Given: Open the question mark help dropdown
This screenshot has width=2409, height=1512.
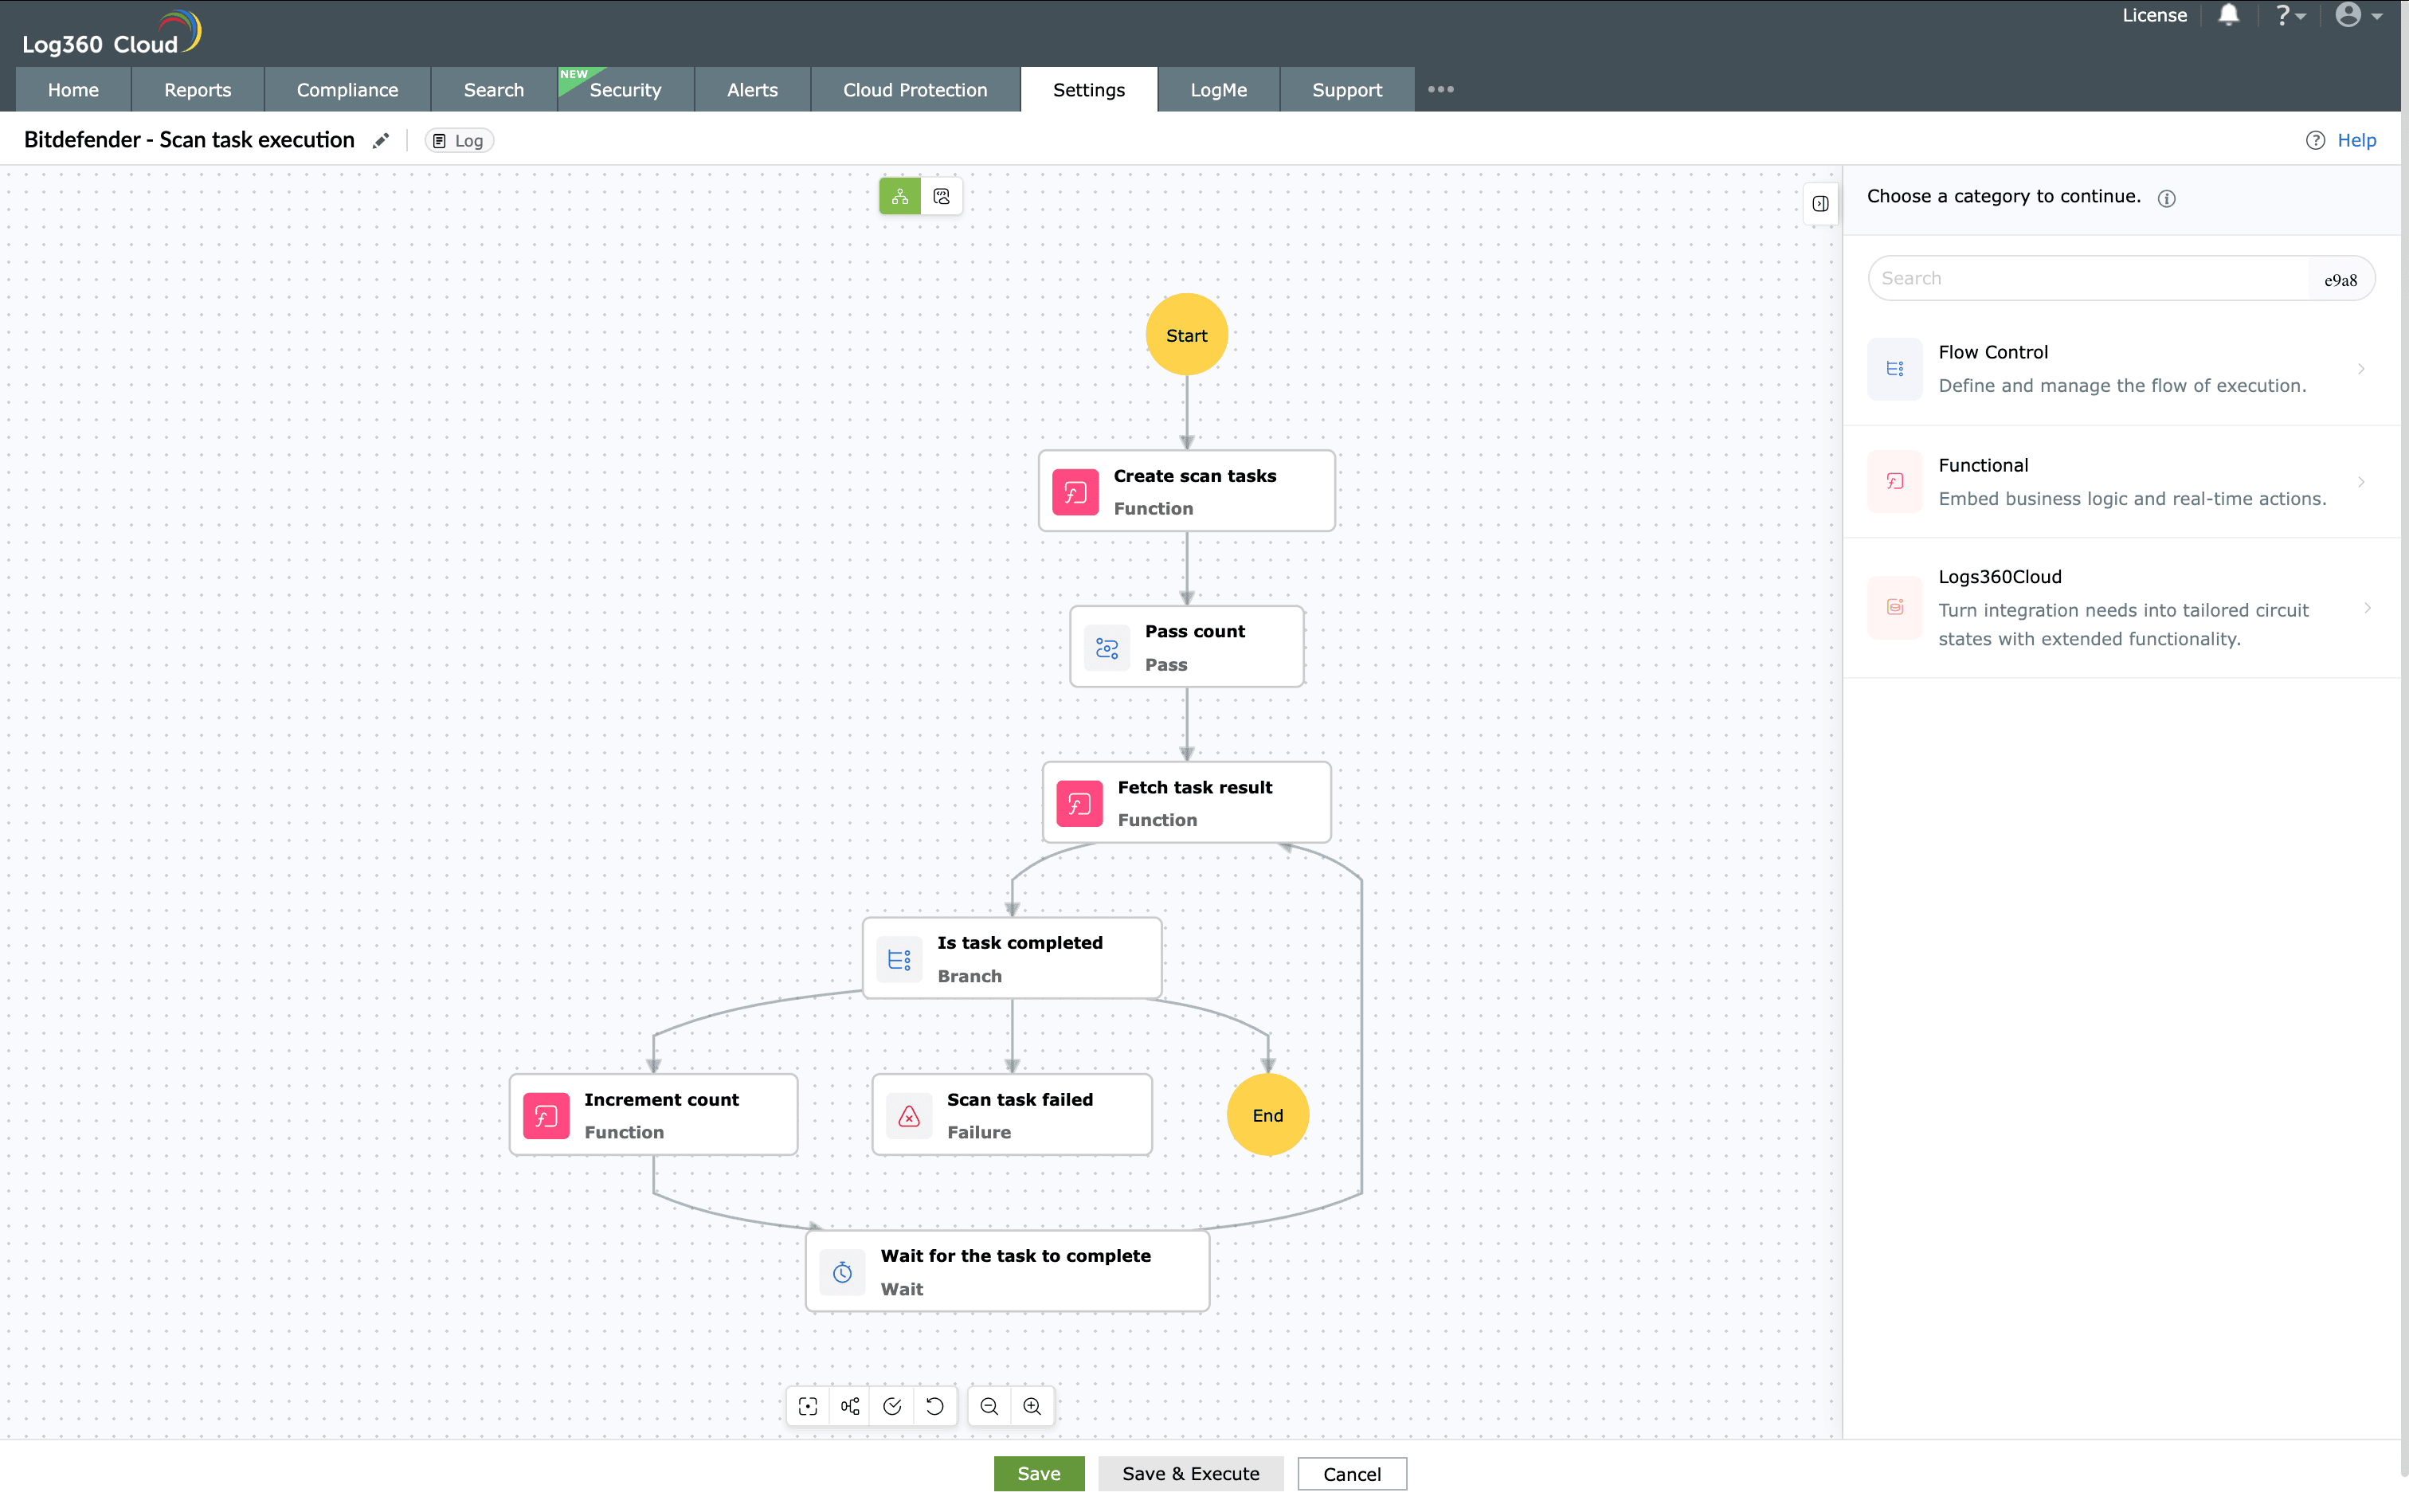Looking at the screenshot, I should click(2290, 15).
